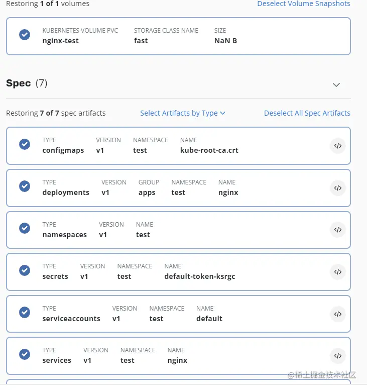Click Deselect Volume Snapshots link
Screen dimensions: 367x390
point(304,4)
